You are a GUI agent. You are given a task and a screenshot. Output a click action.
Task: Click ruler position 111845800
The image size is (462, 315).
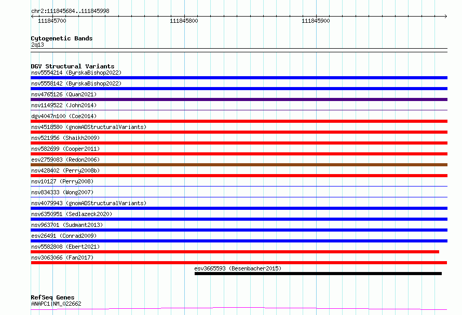pos(184,21)
